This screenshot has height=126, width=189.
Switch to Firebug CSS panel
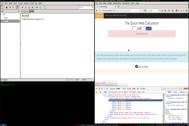pos(124,89)
